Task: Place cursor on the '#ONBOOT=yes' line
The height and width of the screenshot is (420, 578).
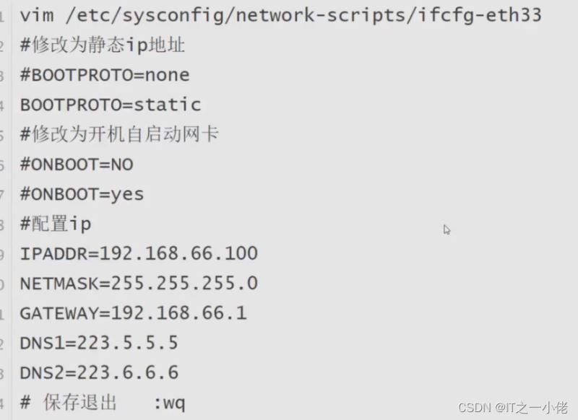Action: 82,194
